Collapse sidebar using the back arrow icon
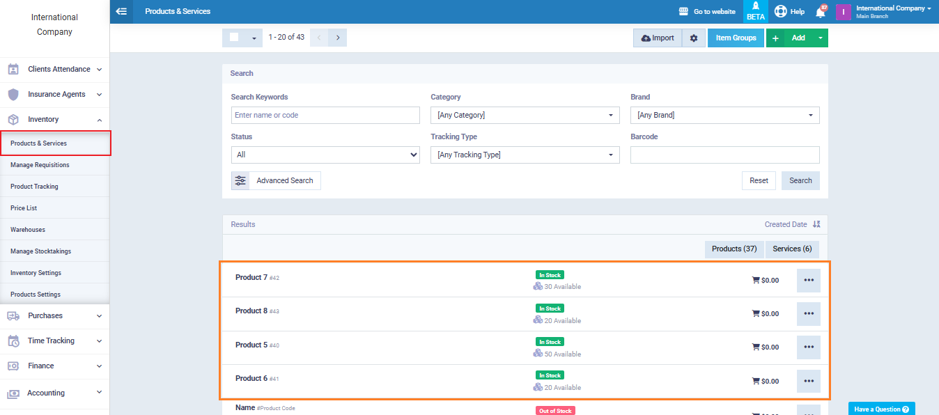The width and height of the screenshot is (939, 415). tap(122, 11)
